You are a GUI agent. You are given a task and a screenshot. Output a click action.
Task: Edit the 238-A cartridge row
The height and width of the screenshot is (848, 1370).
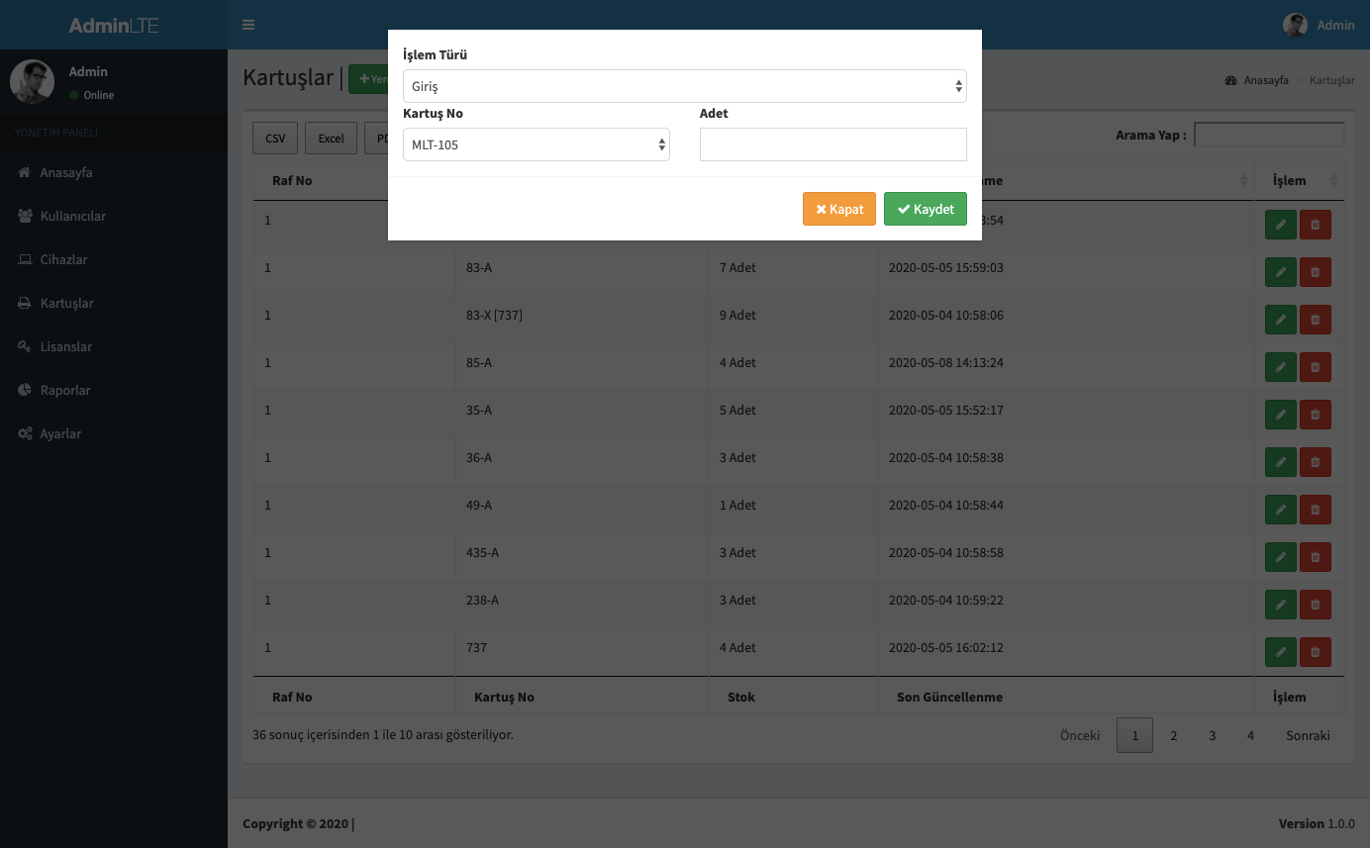[1281, 605]
